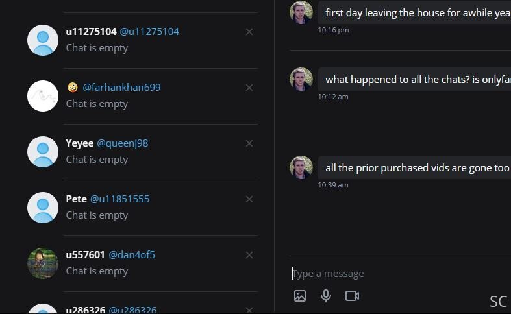Open the @queenj98 username link

pos(123,143)
